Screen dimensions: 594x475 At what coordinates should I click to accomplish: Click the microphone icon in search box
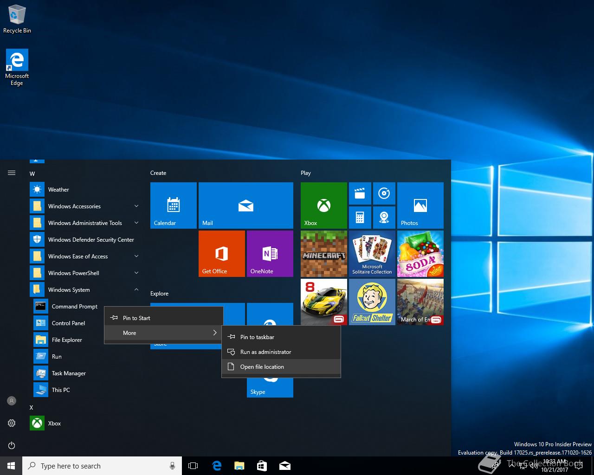(x=172, y=466)
